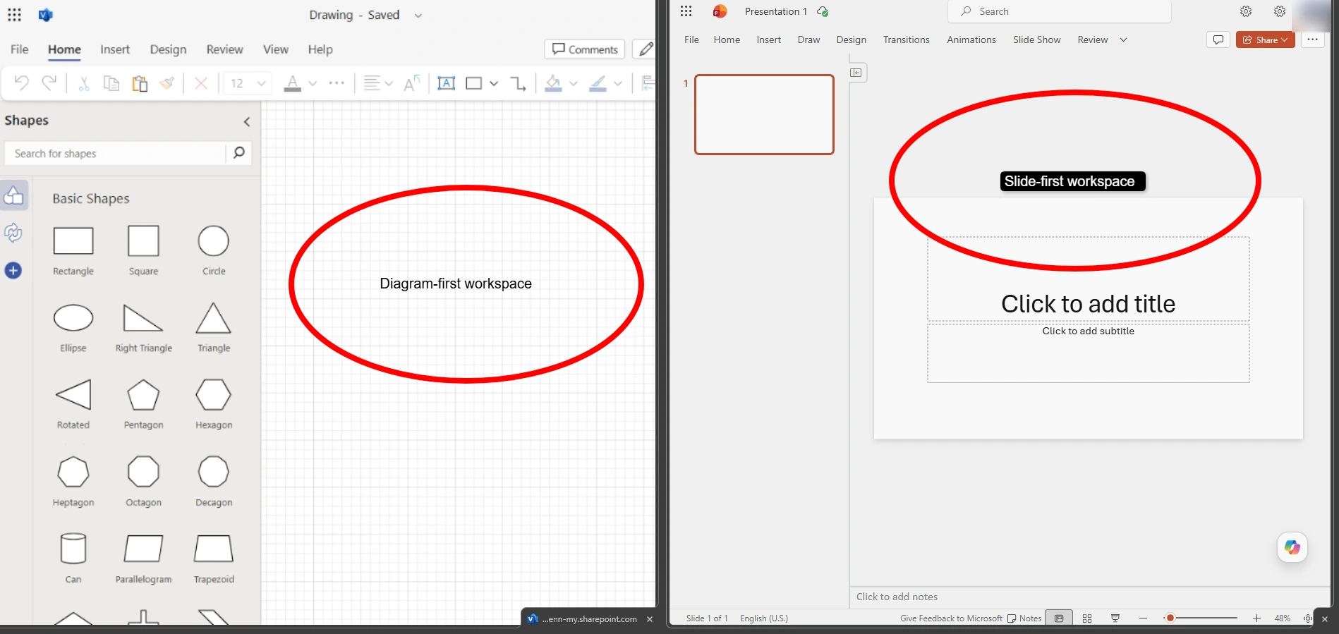Delete the selected shape with the X icon
This screenshot has height=634, width=1339.
tap(201, 84)
